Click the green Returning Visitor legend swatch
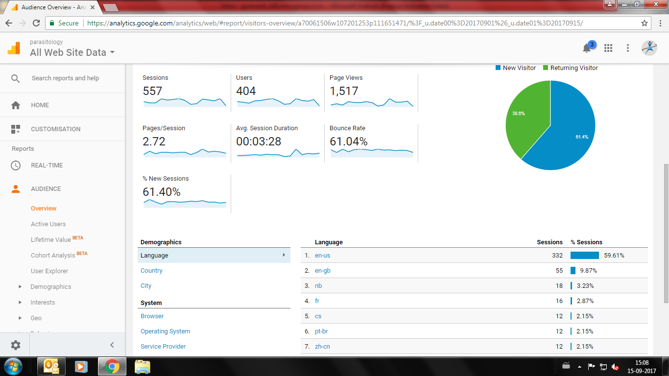Screen dimensions: 669x376 [546, 68]
